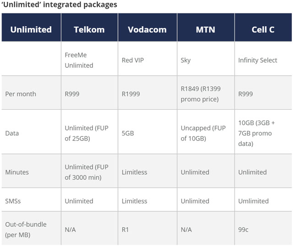293x247 pixels.
Task: Select the Unlimited column header
Action: coord(31,30)
